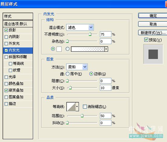Confirm with the 确定 button
Image resolution: width=167 pixels, height=142 pixels.
point(153,16)
